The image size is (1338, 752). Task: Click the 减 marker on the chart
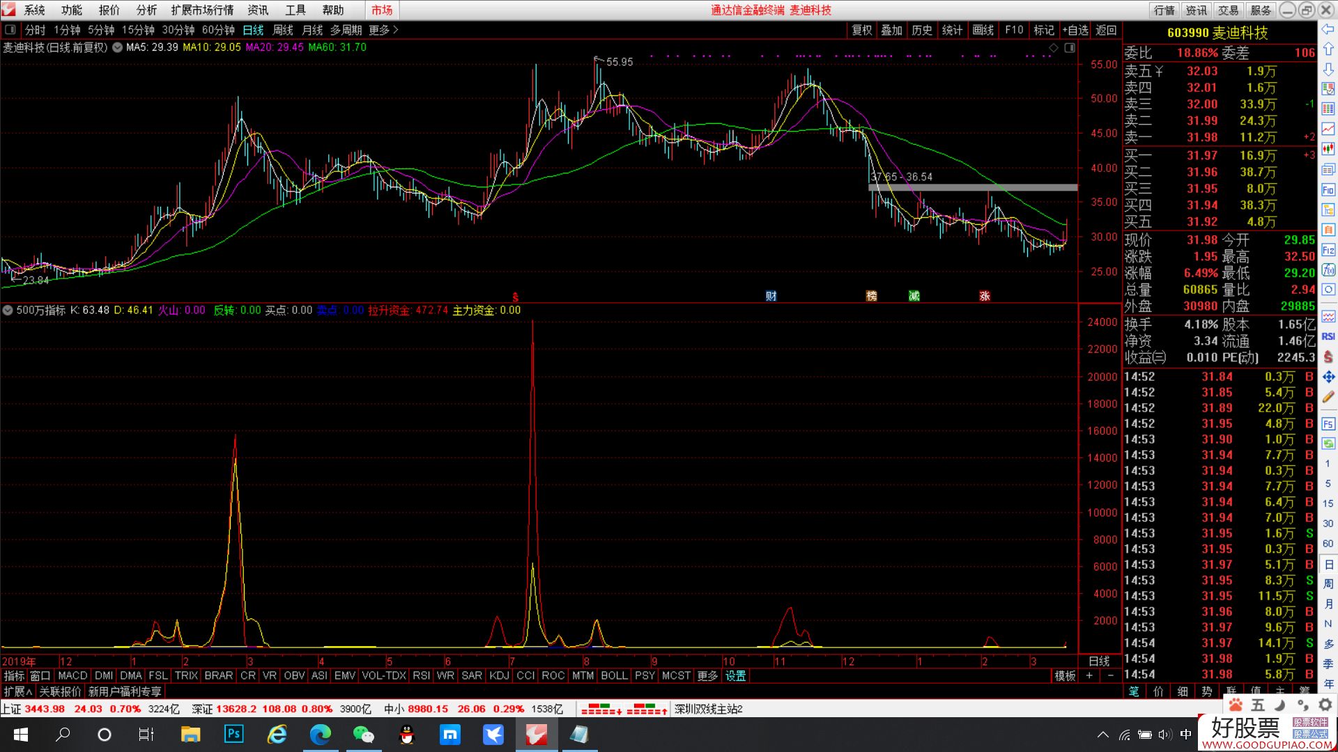(914, 296)
